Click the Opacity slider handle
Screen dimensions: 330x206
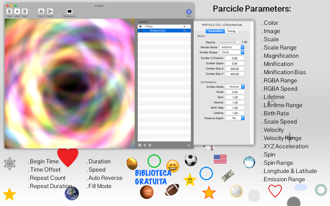pos(238,42)
